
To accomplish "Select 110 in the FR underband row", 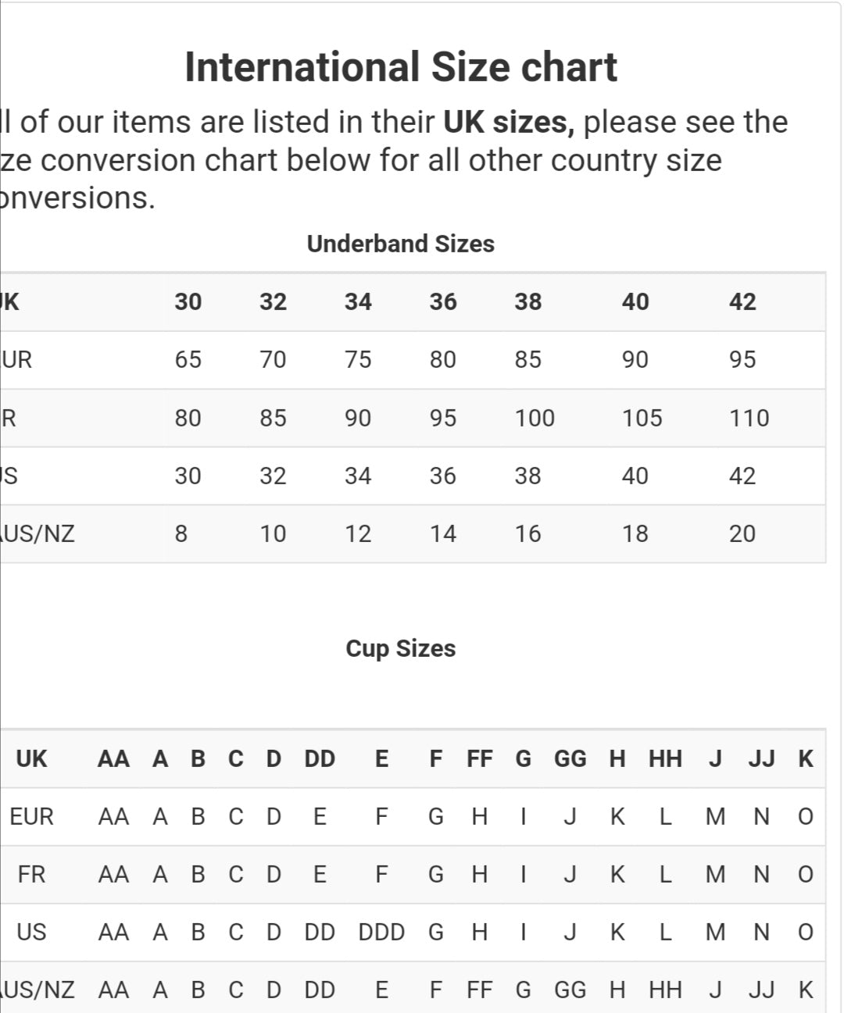I will 749,418.
